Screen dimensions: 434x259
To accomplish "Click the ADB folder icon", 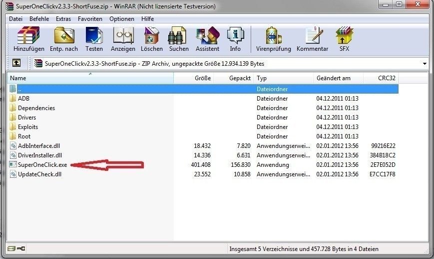I will click(12, 98).
